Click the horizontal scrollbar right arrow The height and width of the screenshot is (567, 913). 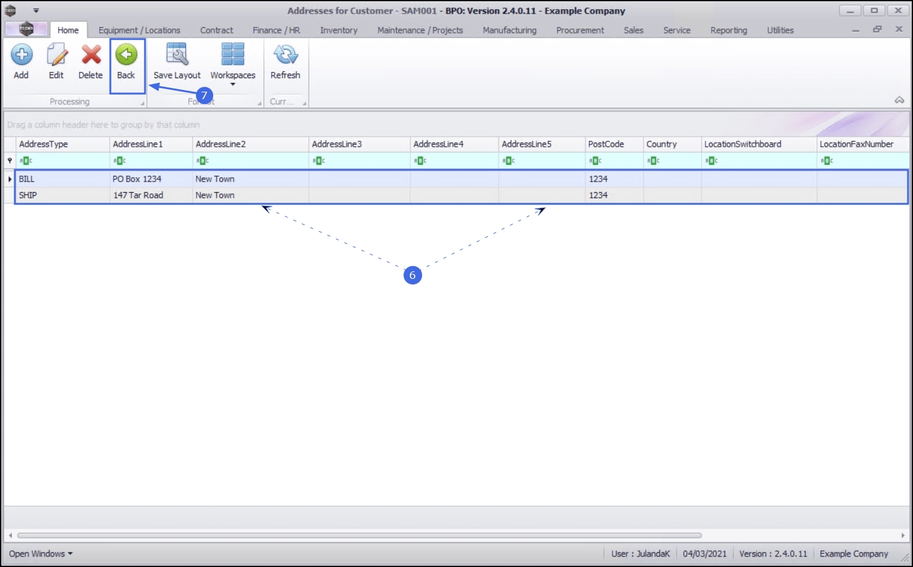coord(903,535)
